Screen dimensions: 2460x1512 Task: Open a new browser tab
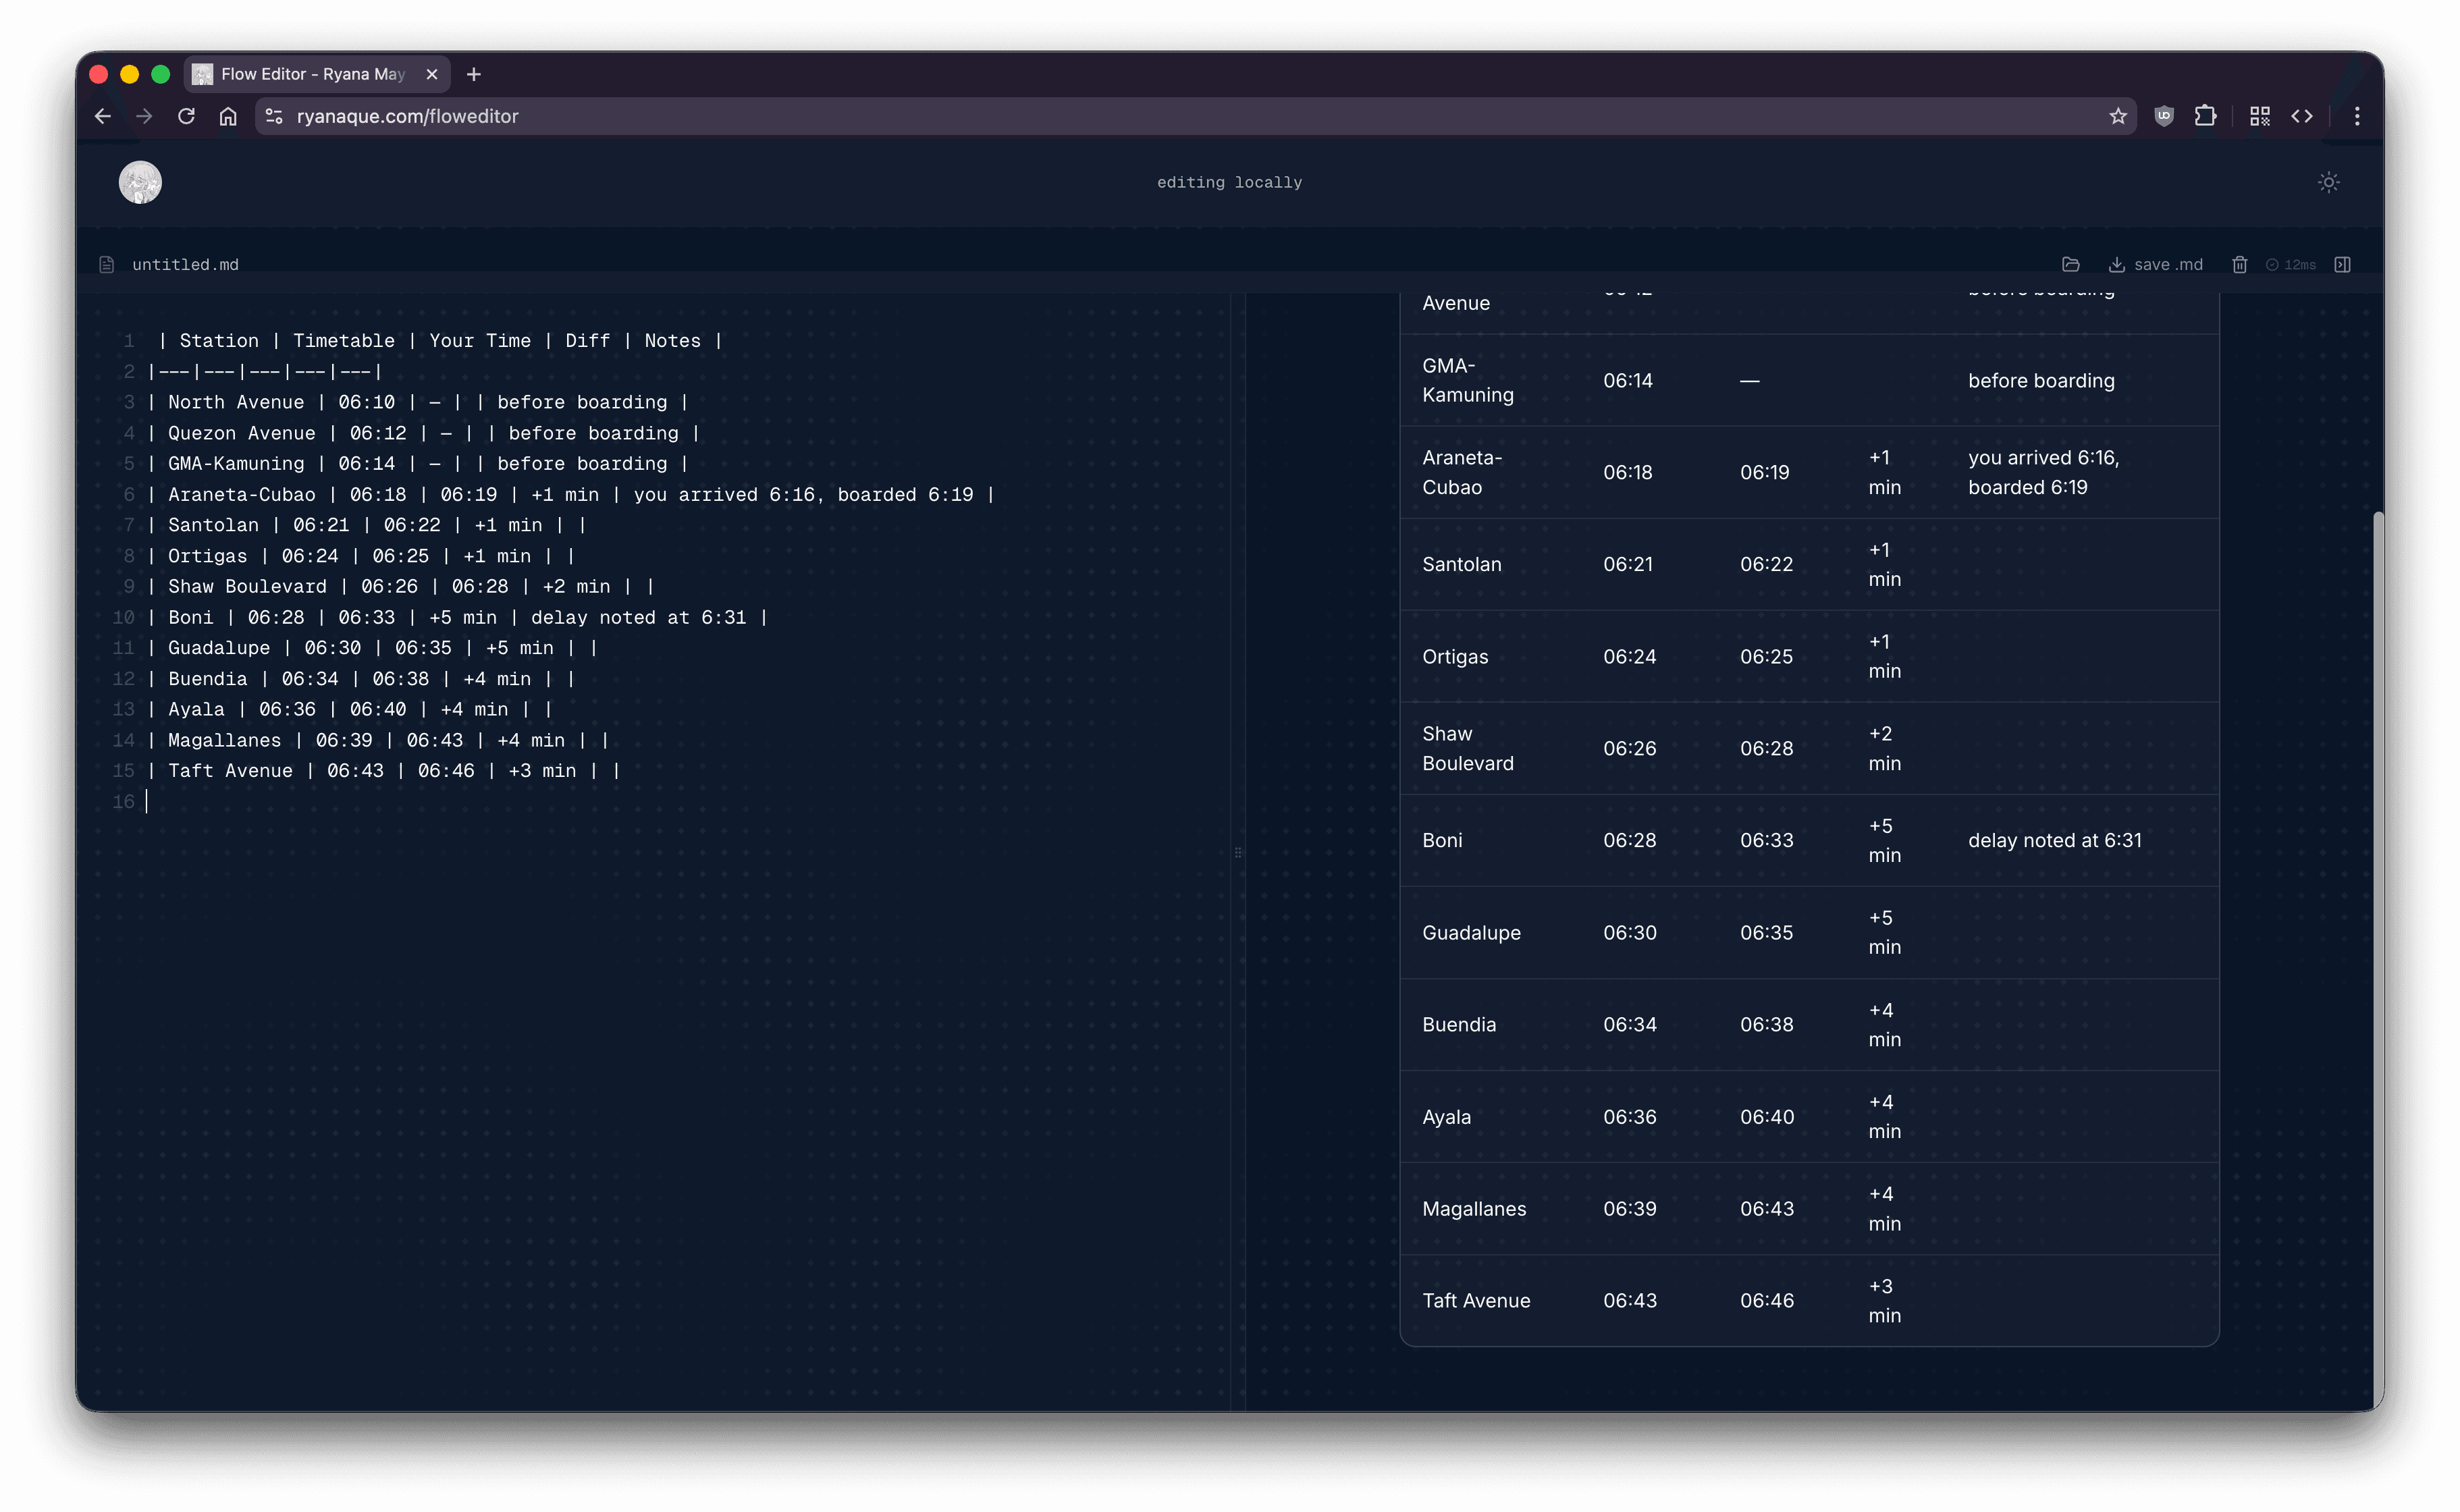(x=473, y=74)
